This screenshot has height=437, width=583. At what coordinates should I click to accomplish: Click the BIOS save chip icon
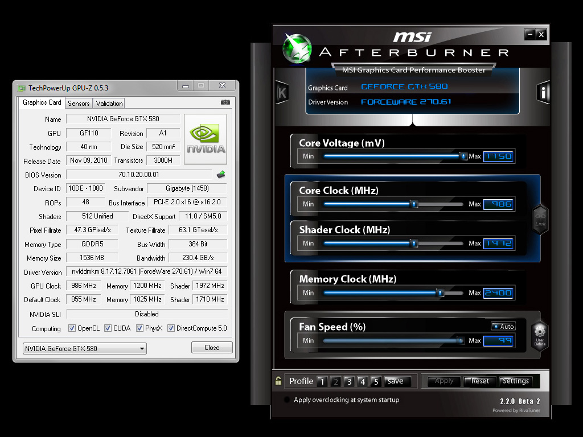221,174
